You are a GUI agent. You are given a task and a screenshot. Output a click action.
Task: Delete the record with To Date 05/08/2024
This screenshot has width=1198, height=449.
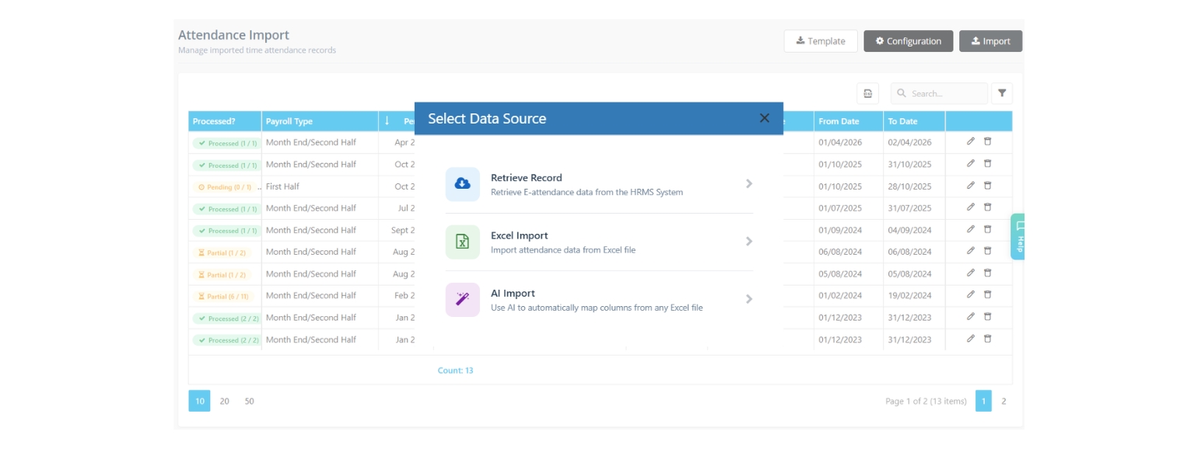[988, 273]
